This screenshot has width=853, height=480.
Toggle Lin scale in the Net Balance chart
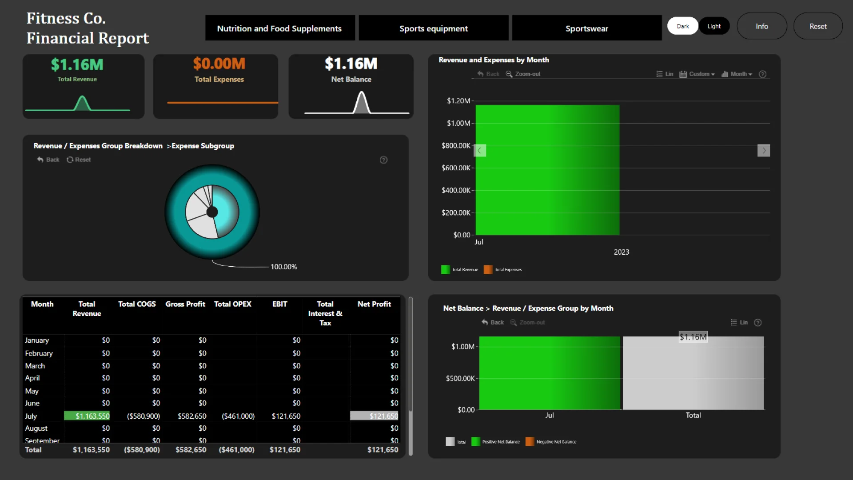pos(739,322)
